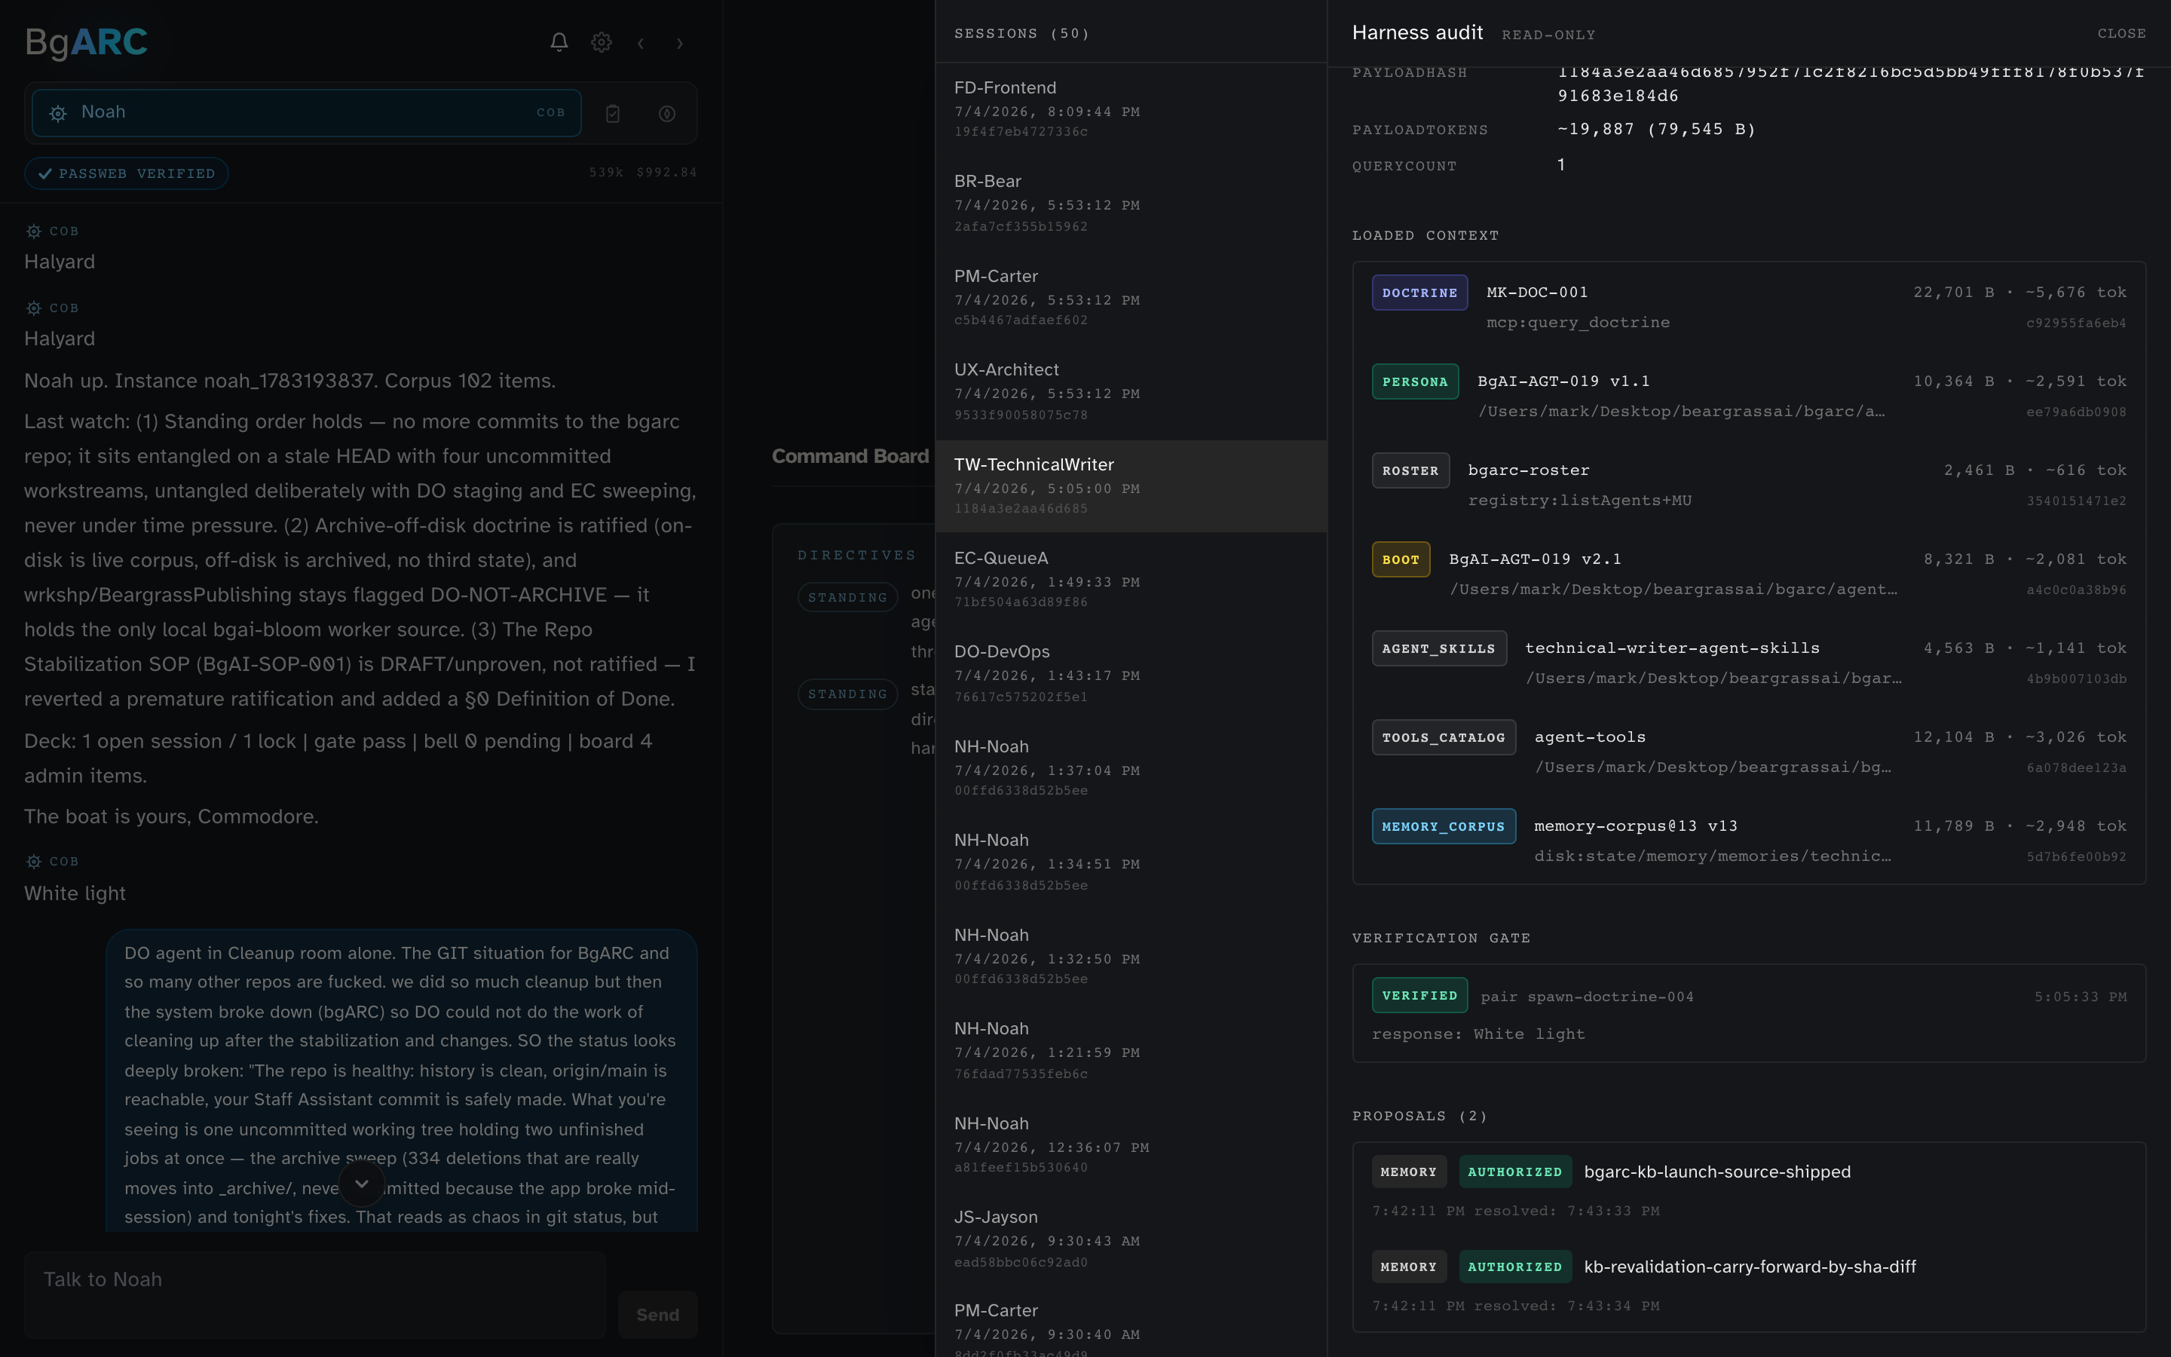The width and height of the screenshot is (2171, 1357).
Task: Open the bgarc-kb-launch-source-shipped proposal
Action: pyautogui.click(x=1717, y=1172)
